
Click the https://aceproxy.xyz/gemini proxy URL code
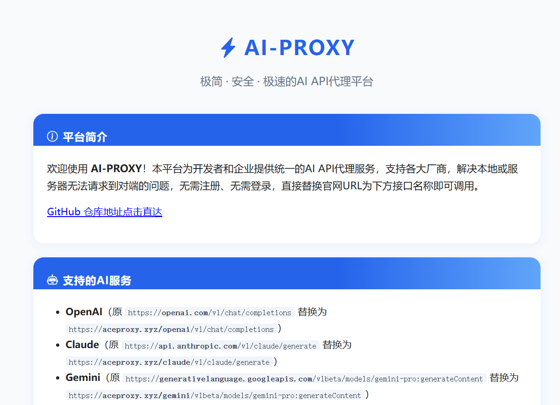215,395
